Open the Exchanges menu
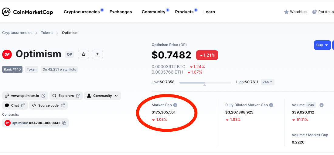This screenshot has height=155, width=334. click(x=121, y=12)
